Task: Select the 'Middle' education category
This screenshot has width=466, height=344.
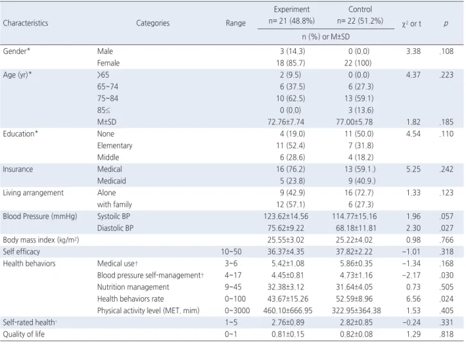Action: (108, 157)
